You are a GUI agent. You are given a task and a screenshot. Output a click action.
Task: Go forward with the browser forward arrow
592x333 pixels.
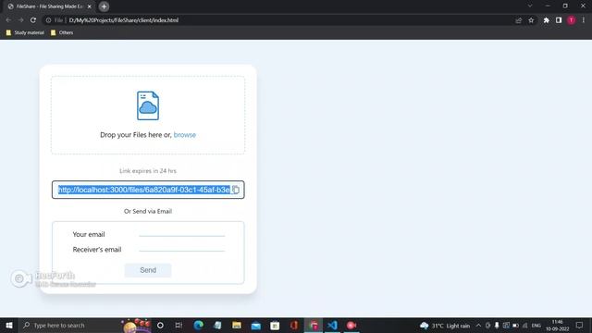(20, 20)
